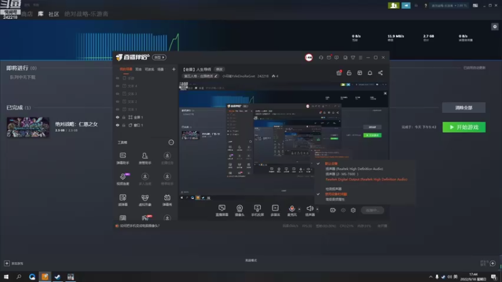Download the 多人连麦 tool
Screen dimensions: 502x282
coord(145,179)
